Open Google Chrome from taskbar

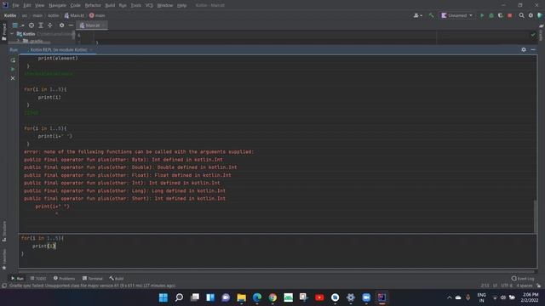pyautogui.click(x=272, y=297)
